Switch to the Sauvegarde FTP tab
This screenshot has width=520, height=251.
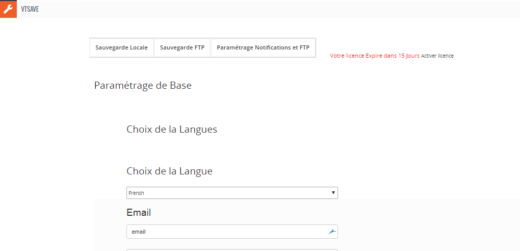(182, 47)
